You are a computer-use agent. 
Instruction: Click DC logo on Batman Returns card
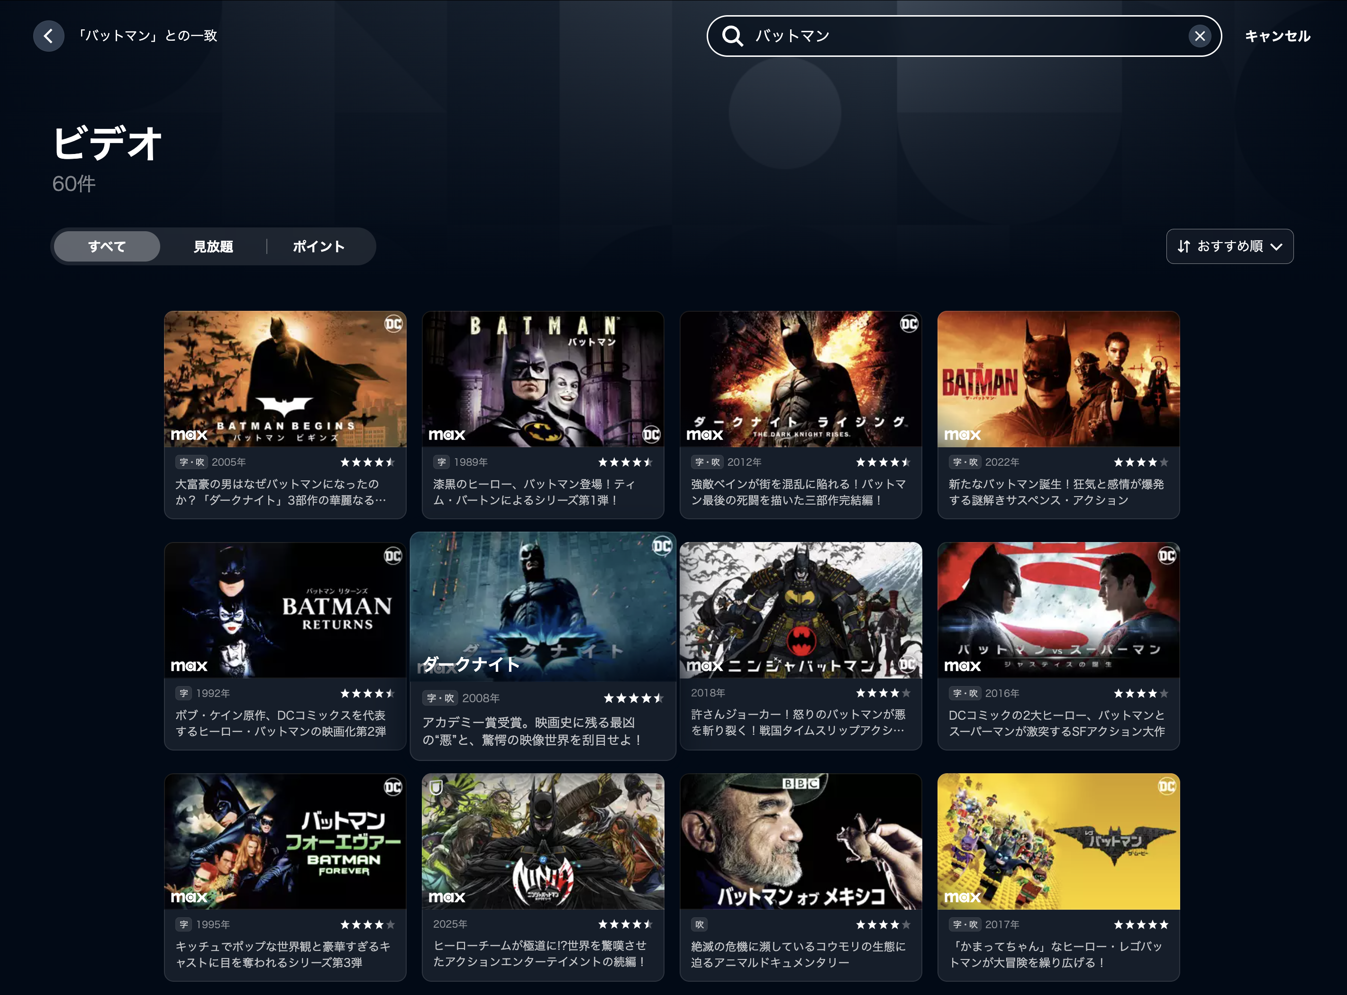[x=393, y=555]
